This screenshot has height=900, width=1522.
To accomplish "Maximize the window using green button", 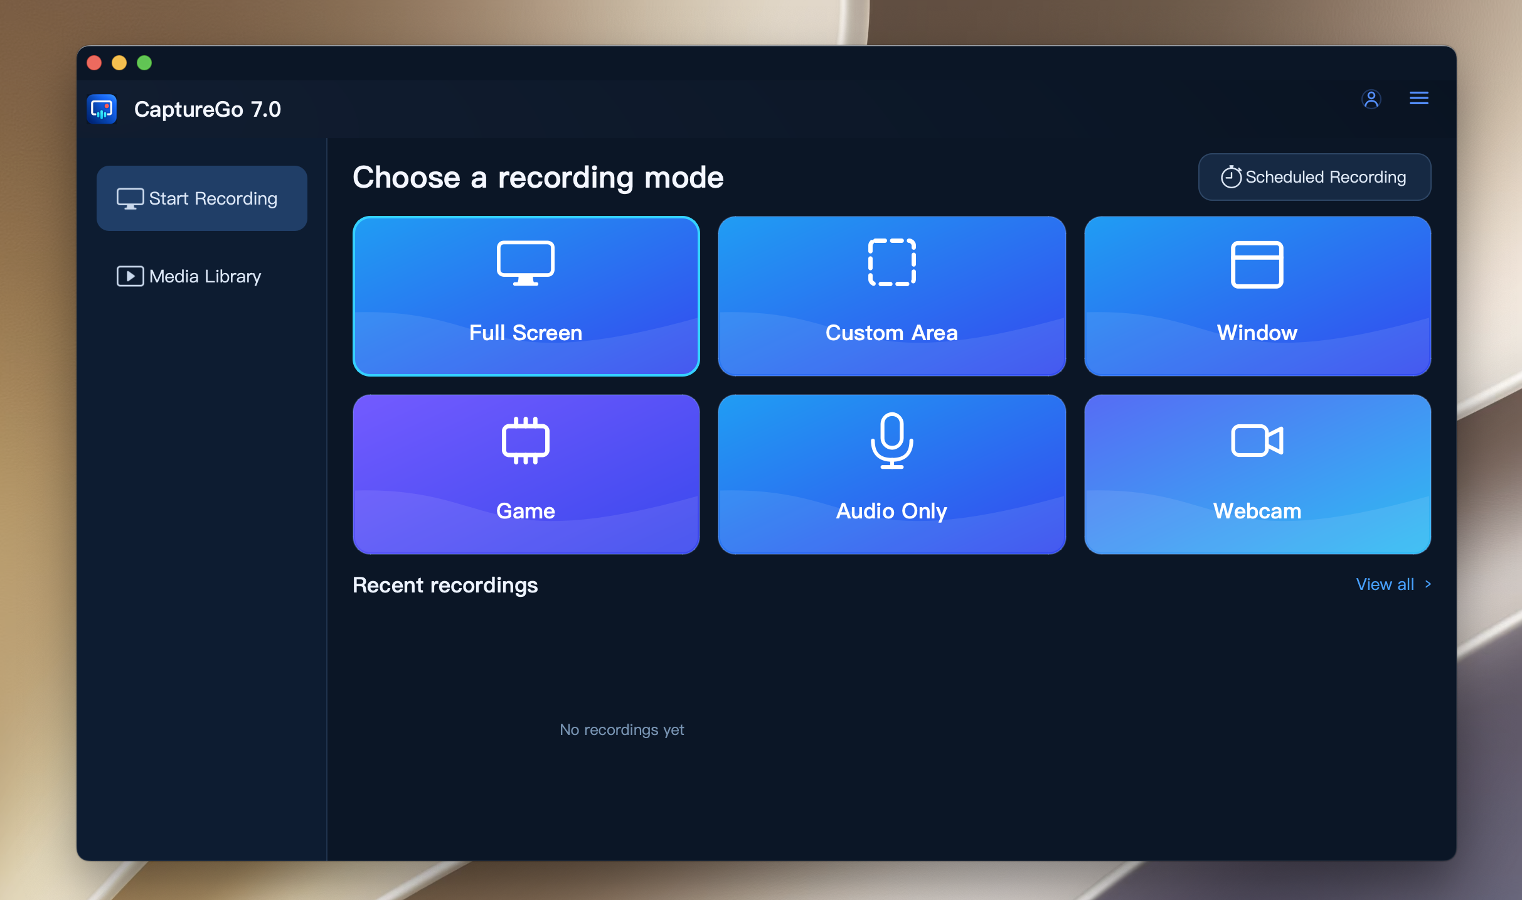I will point(144,63).
